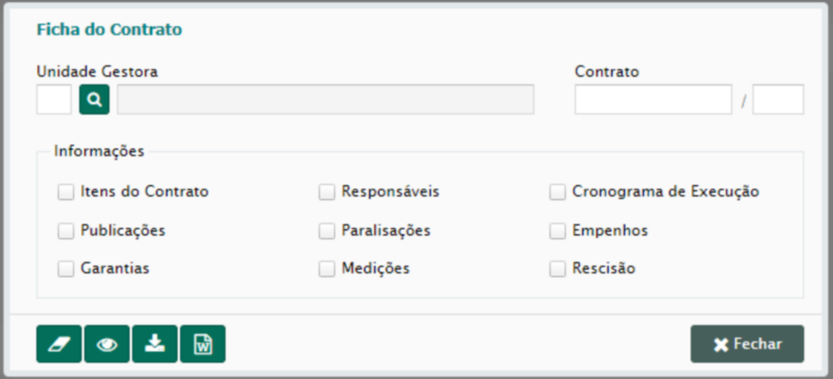Click the Ficha do Contrato title
Viewport: 833px width, 379px height.
[109, 30]
